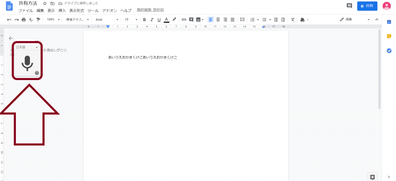
Task: Open the 最終編集 version history link
Action: click(x=150, y=10)
